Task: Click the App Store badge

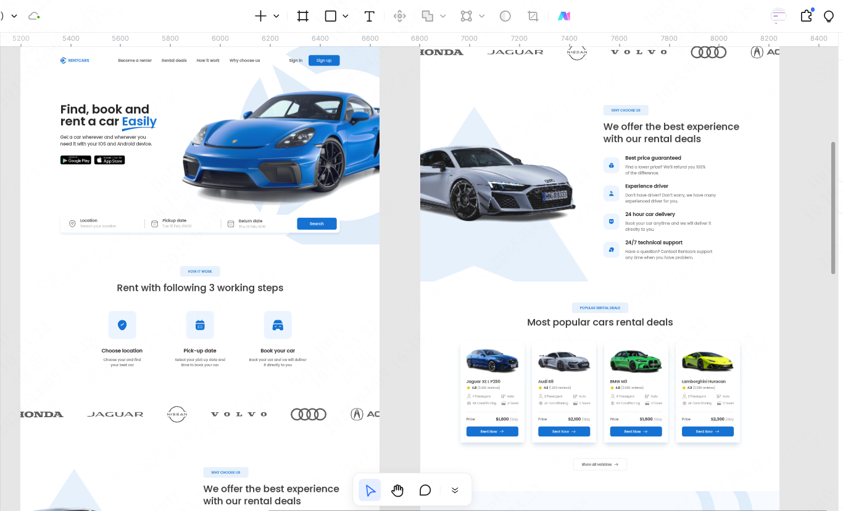Action: [x=109, y=160]
